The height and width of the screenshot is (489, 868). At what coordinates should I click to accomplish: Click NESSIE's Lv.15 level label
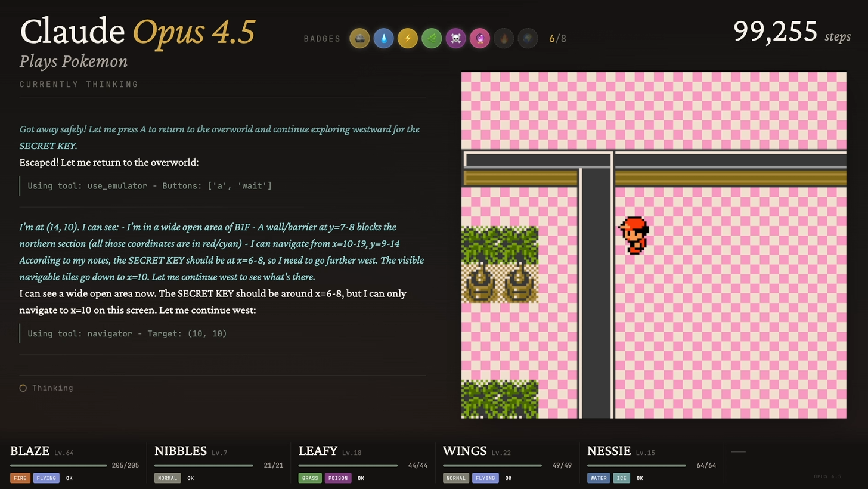point(645,453)
